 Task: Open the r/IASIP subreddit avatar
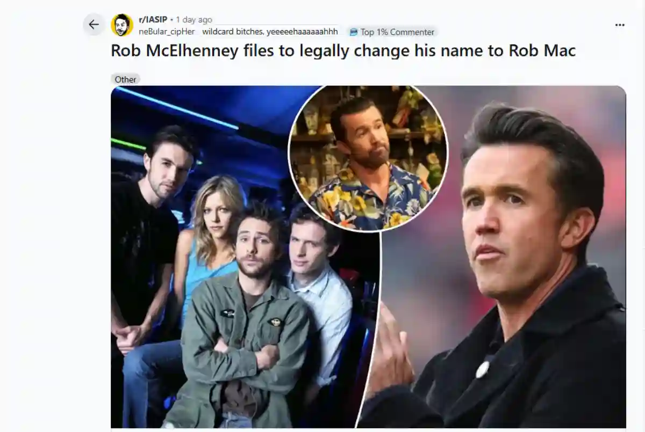tap(122, 25)
